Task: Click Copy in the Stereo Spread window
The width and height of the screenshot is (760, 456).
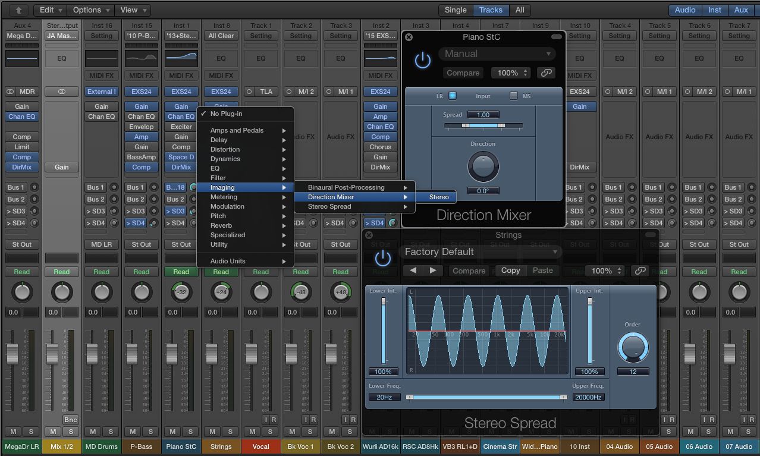Action: point(510,271)
